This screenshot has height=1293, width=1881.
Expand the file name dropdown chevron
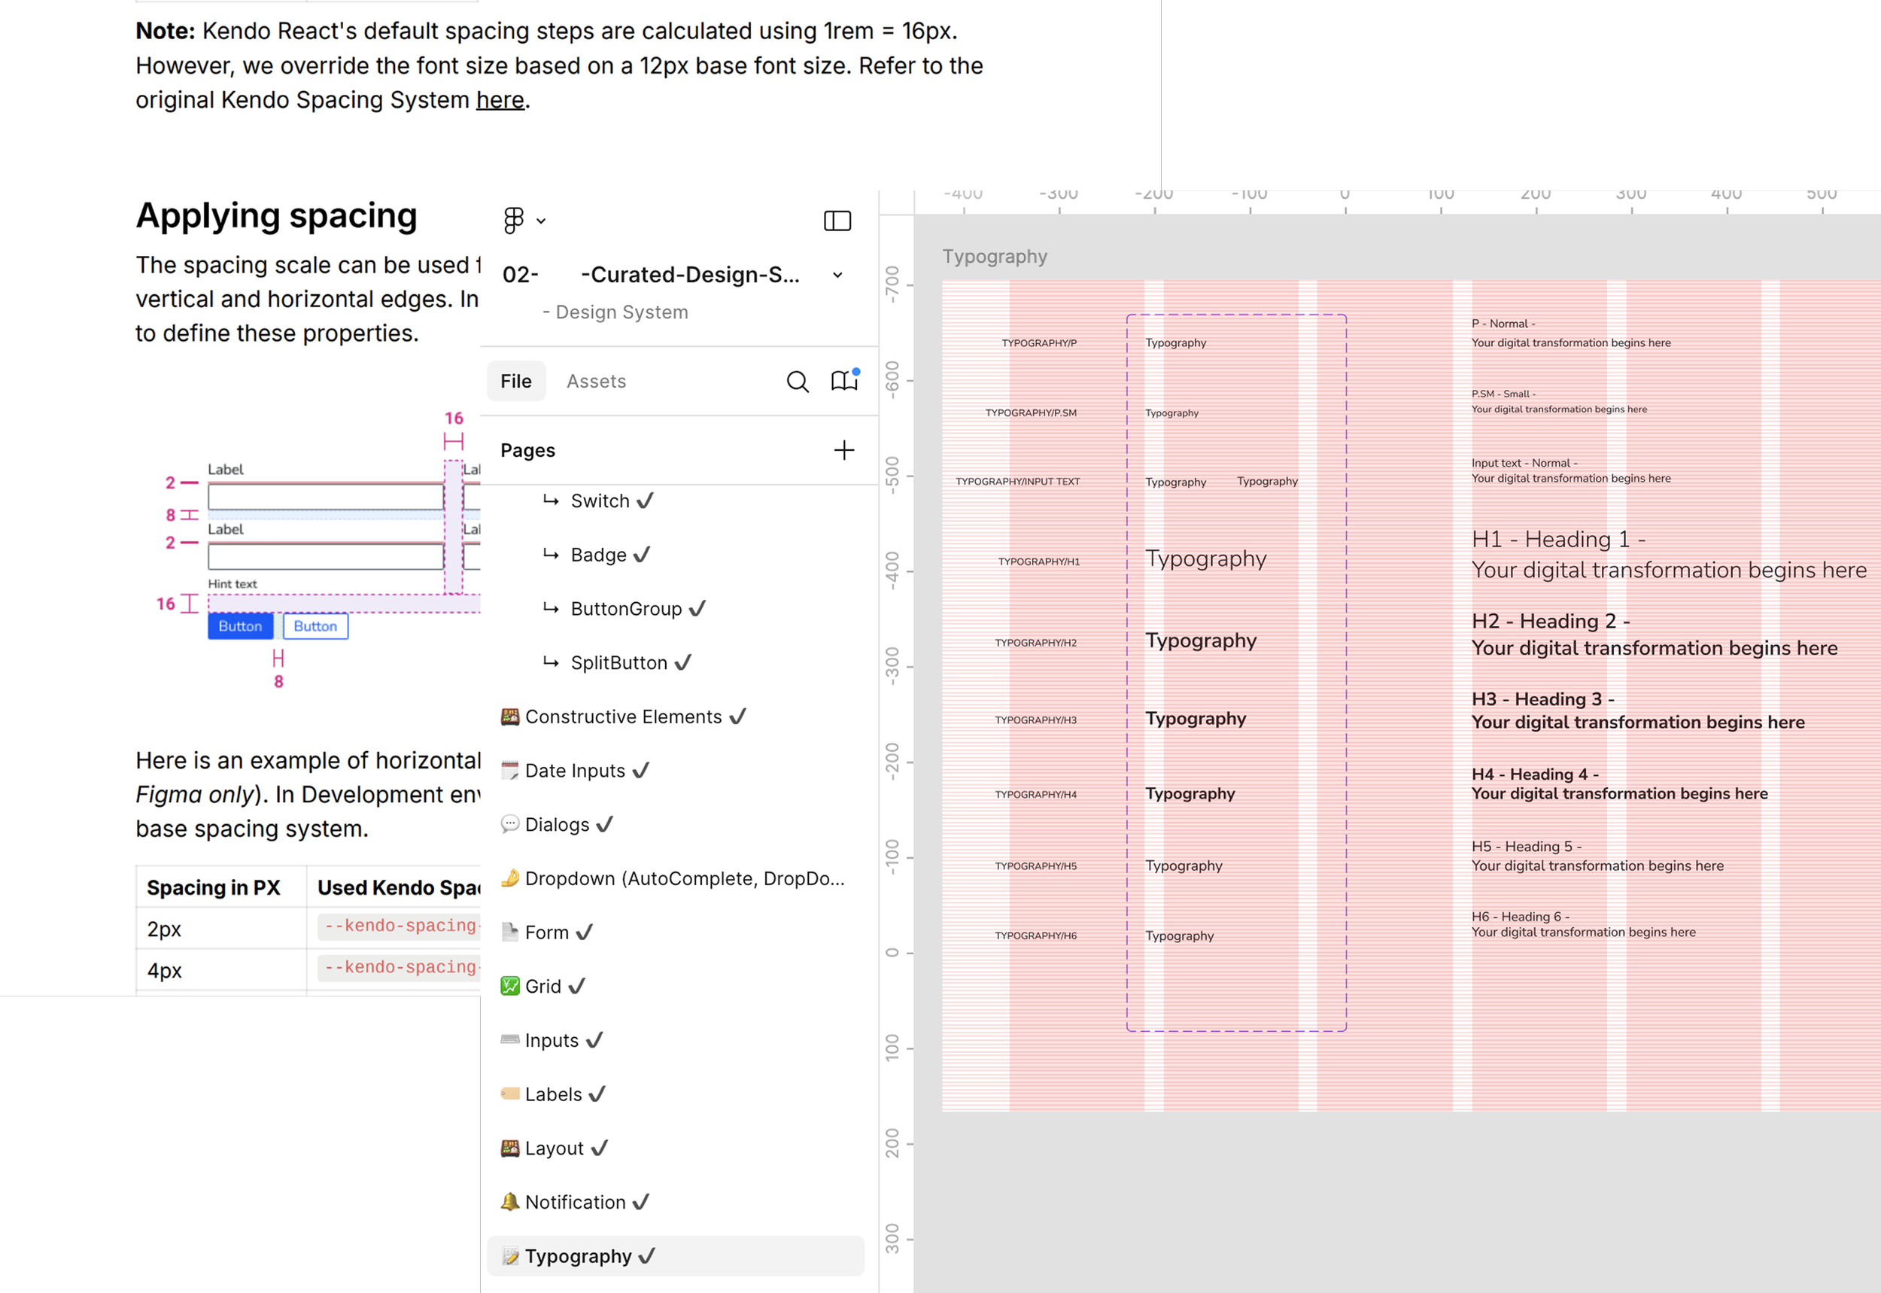[837, 275]
